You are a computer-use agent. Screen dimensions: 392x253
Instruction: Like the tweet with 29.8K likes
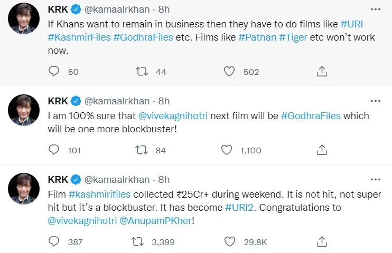coord(229,241)
